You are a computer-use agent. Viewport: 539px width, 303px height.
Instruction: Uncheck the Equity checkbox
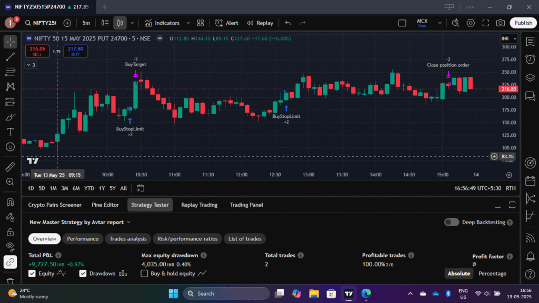pos(32,274)
